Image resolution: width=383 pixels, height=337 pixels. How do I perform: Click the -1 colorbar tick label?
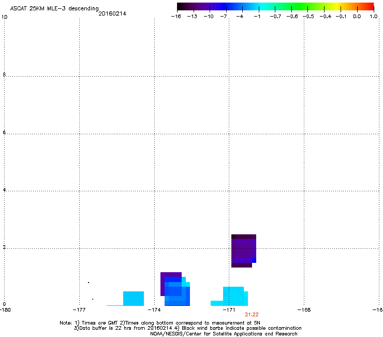[x=257, y=17]
